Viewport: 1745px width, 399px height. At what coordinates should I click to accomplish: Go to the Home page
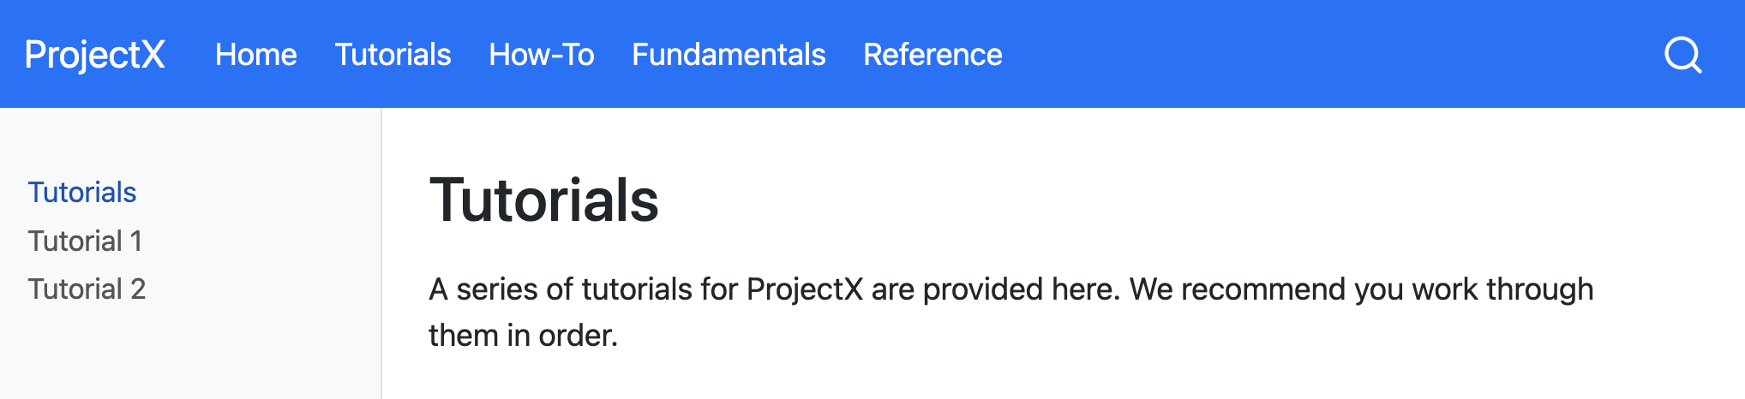[255, 55]
